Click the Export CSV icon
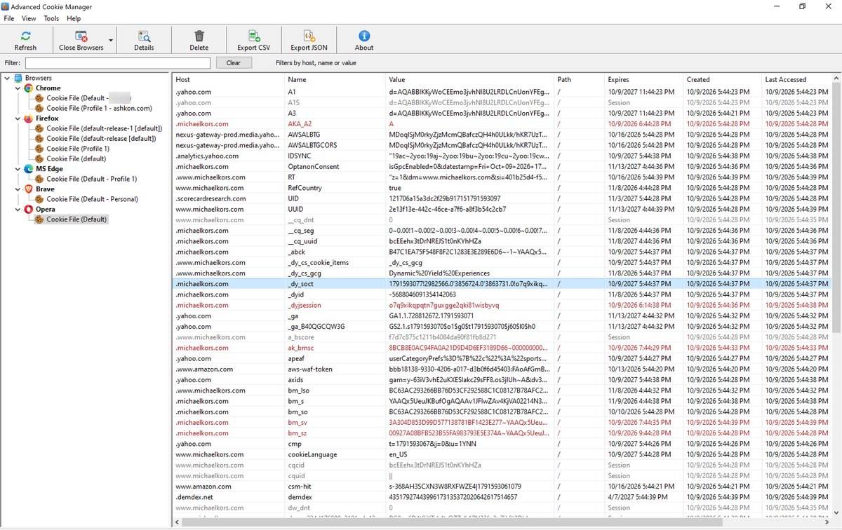842x530 pixels. tap(254, 36)
